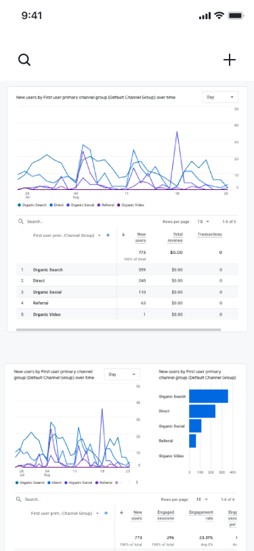Click the Direct row in first table

(127, 281)
